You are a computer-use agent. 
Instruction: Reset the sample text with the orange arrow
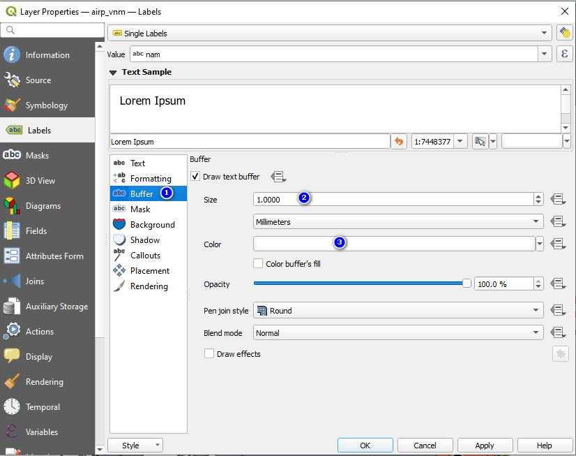tap(399, 142)
